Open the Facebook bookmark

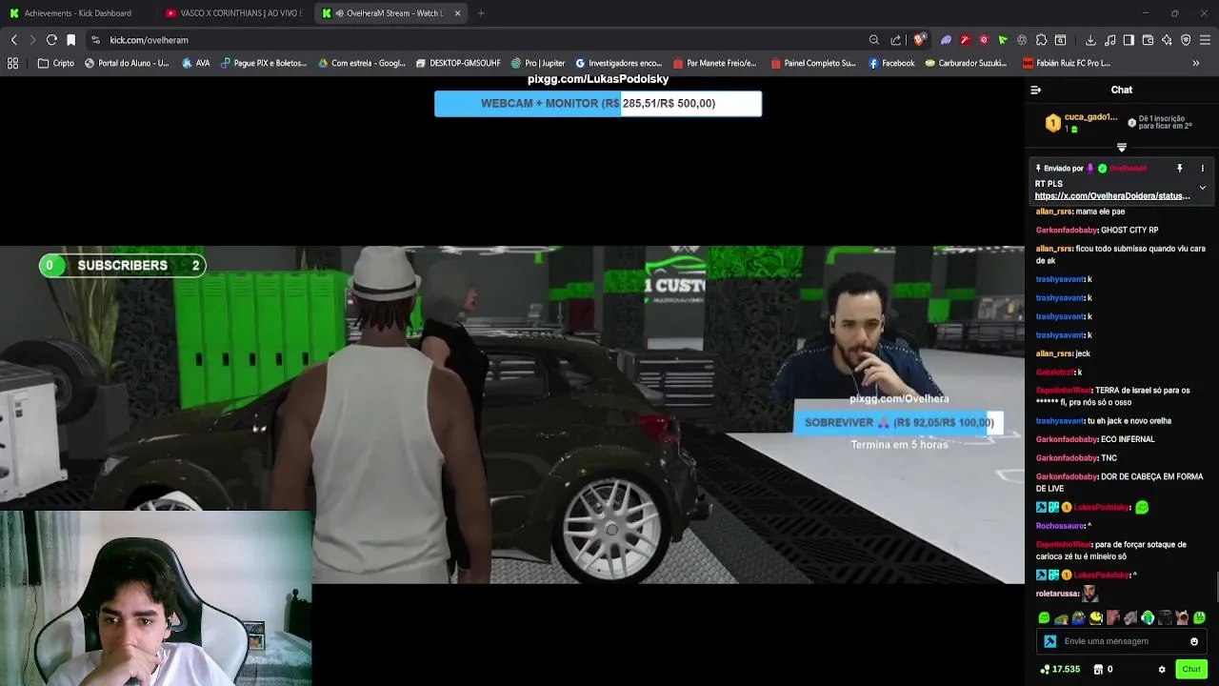tap(891, 63)
